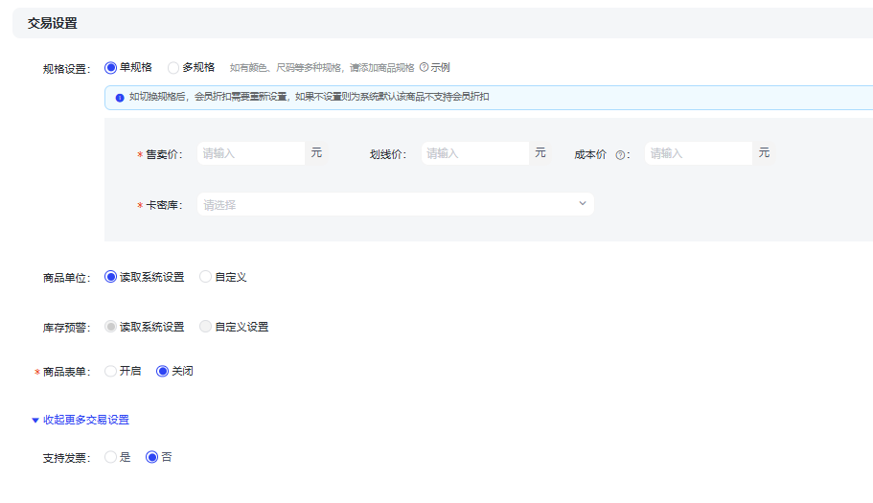Click the question mark icon next to 成本价

click(620, 154)
